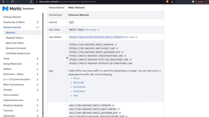Expand the Oracles chevron
Viewport: 209px width, 117px height.
tap(38, 90)
